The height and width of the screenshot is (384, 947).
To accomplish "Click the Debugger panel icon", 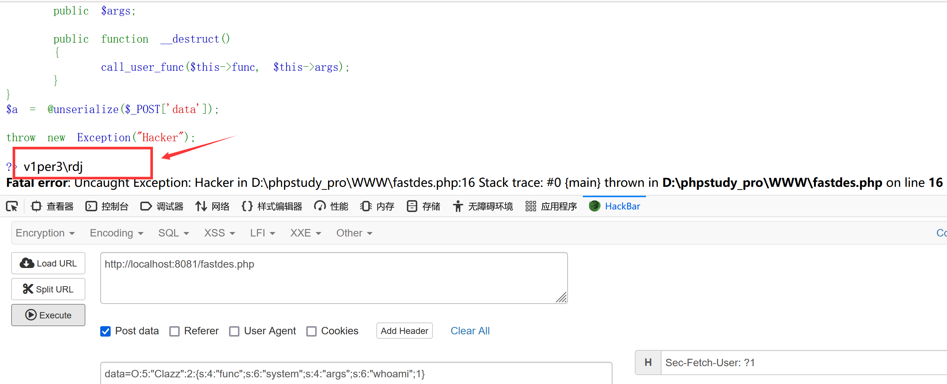I will (146, 206).
